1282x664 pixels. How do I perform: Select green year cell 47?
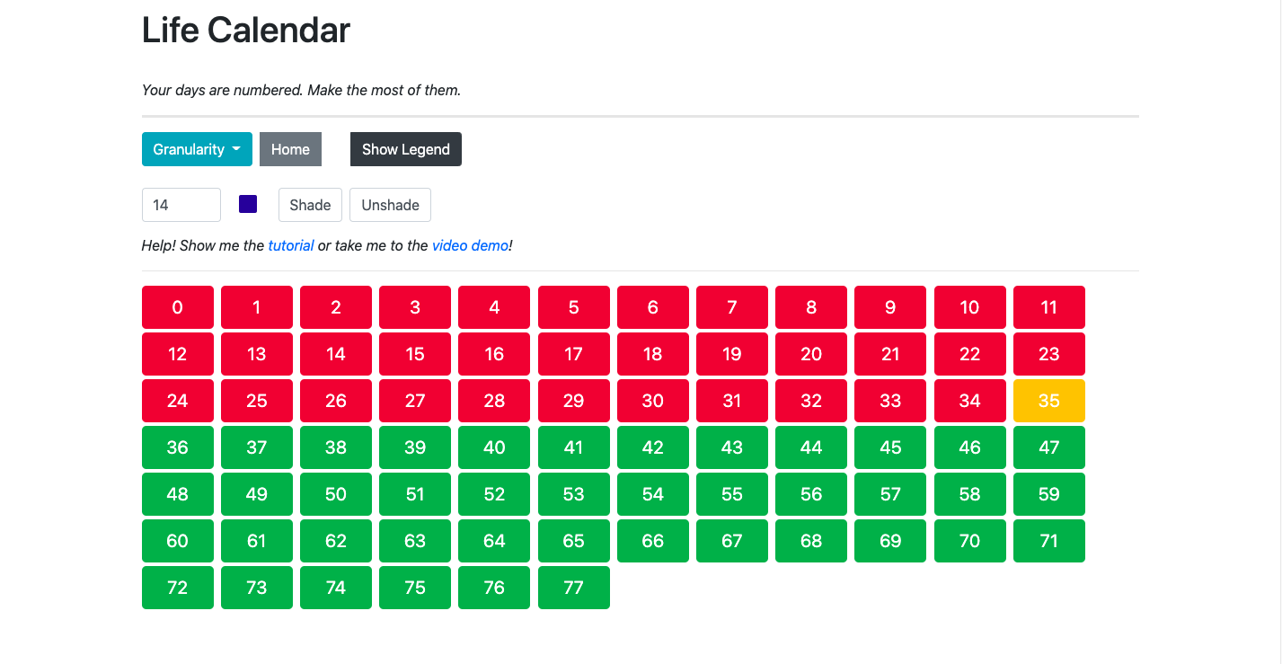(x=1049, y=447)
